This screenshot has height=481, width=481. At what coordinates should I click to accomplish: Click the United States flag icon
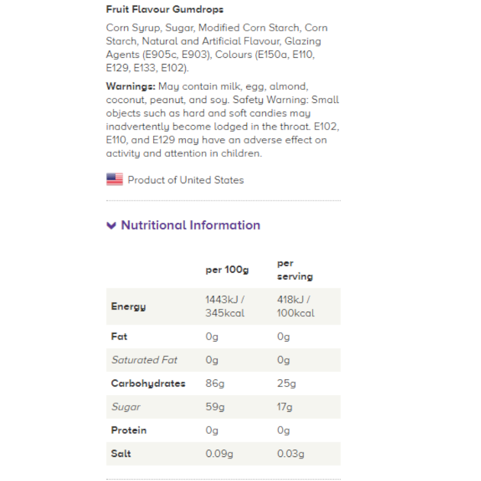click(x=114, y=180)
